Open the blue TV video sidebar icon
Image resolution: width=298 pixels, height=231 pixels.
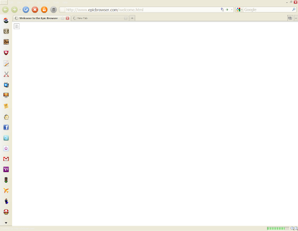pyautogui.click(x=6, y=85)
